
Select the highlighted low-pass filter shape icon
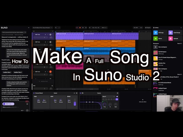(x=117, y=99)
